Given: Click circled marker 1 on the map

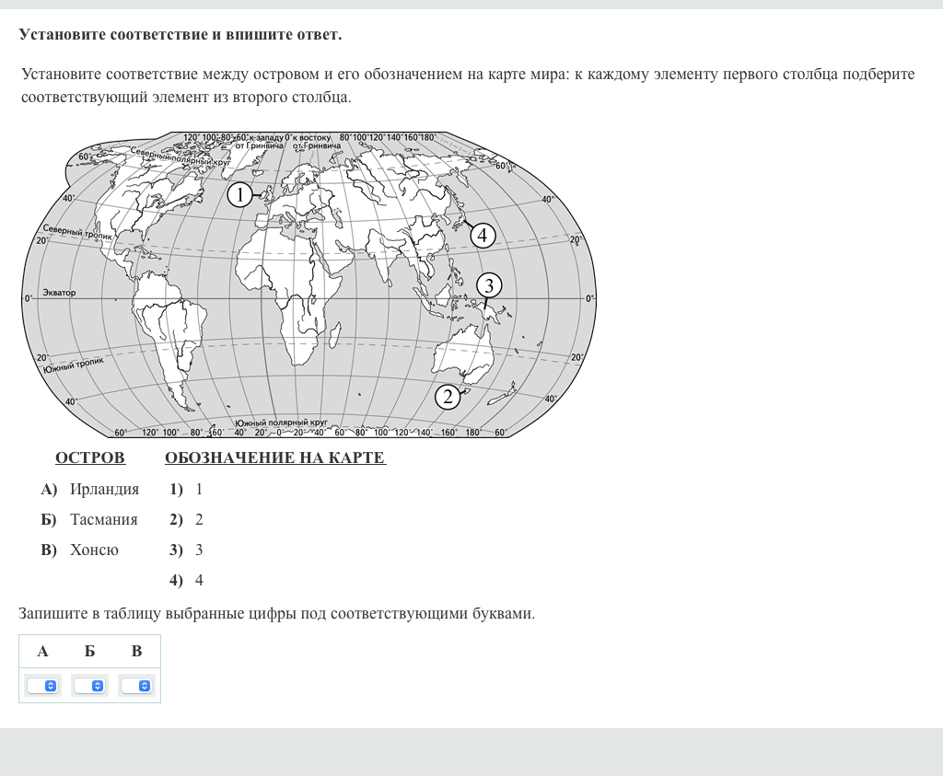Looking at the screenshot, I should [x=239, y=194].
